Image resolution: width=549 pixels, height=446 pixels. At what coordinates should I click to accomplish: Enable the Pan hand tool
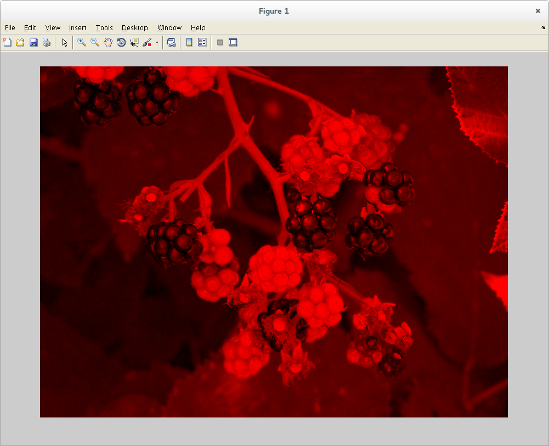pos(108,42)
